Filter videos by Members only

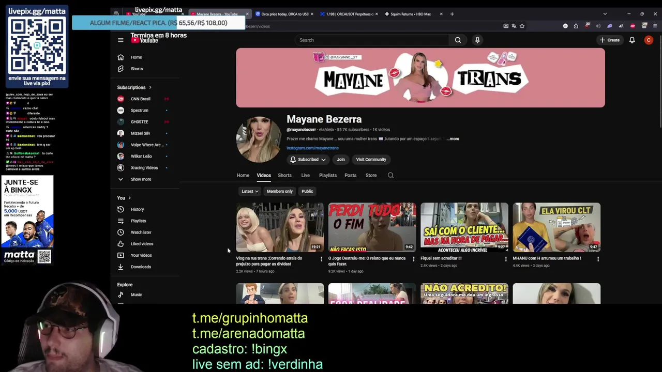[280, 191]
